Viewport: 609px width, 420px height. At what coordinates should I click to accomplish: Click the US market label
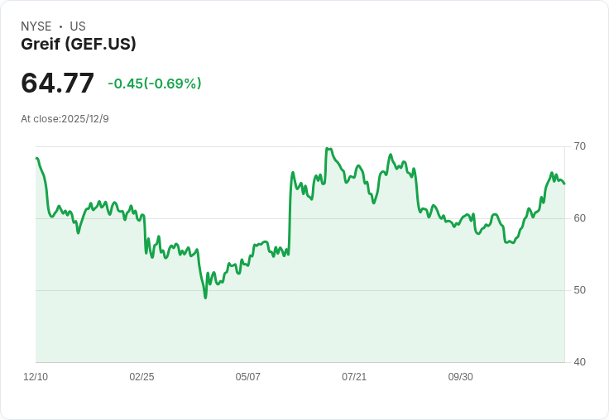[x=78, y=26]
